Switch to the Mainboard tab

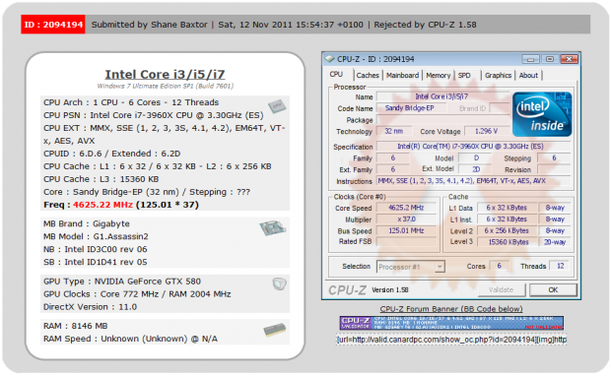click(x=402, y=75)
